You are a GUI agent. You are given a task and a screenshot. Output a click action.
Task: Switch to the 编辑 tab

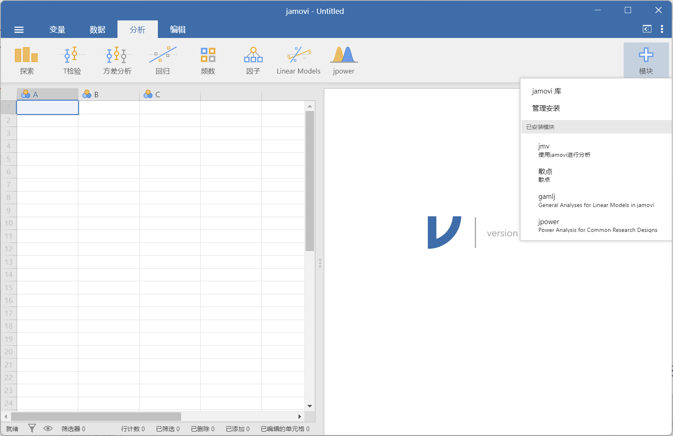pos(178,29)
